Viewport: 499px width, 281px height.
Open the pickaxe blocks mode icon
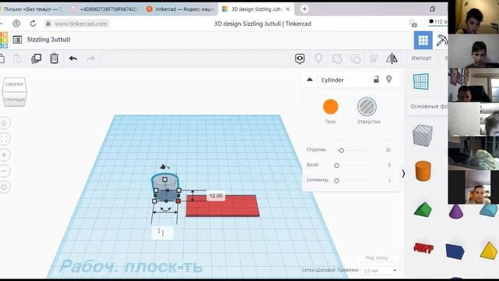coord(442,40)
